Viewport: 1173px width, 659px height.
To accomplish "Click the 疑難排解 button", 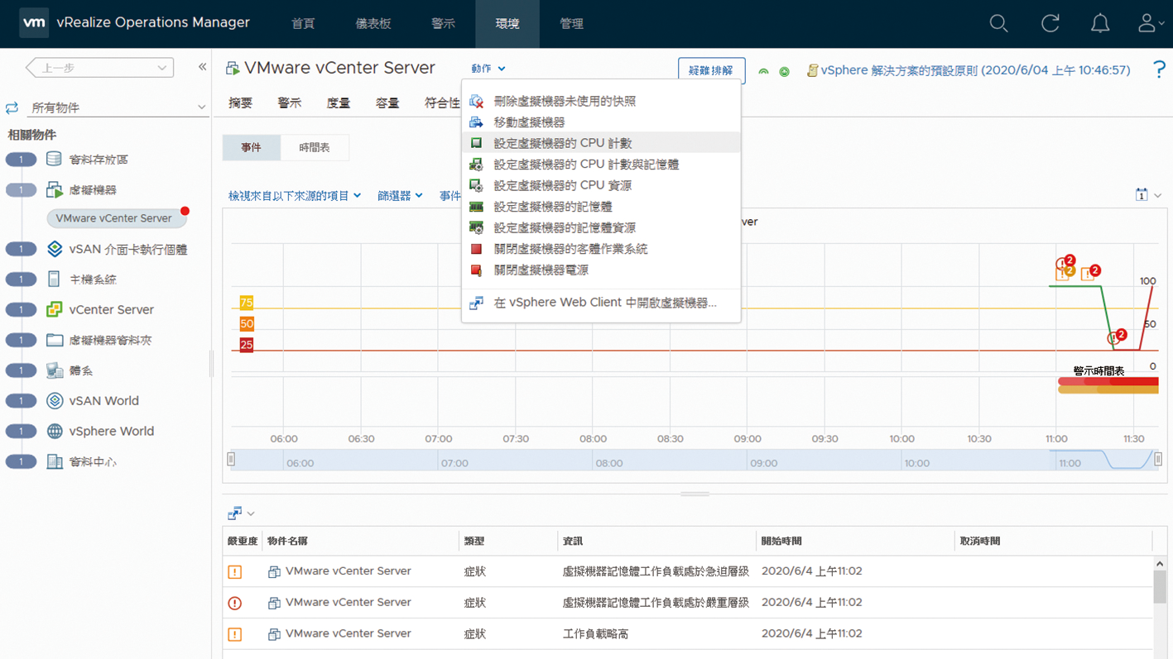I will [x=711, y=70].
